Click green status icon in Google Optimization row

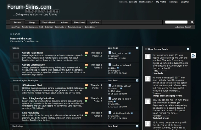pyautogui.click(x=86, y=67)
